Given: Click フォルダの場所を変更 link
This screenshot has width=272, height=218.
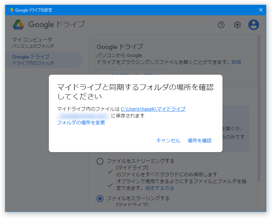Looking at the screenshot, I should click(x=81, y=123).
